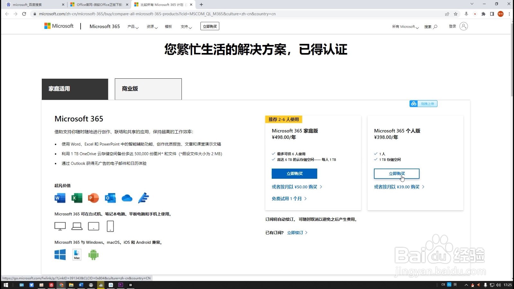
Task: Open the Chrome three-dot menu
Action: coord(509,14)
